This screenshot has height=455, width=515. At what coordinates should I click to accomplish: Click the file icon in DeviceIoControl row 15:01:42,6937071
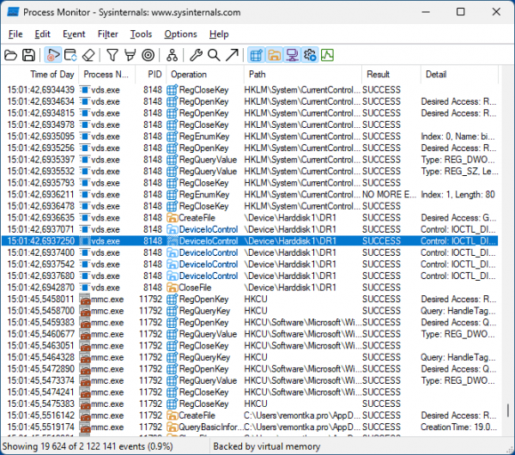tap(173, 229)
